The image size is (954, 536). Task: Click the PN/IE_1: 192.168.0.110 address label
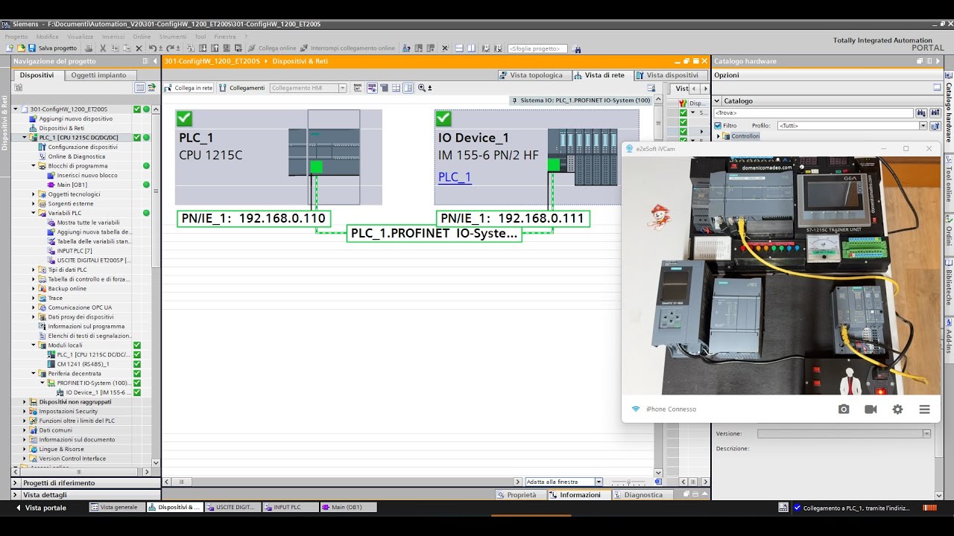click(x=253, y=219)
